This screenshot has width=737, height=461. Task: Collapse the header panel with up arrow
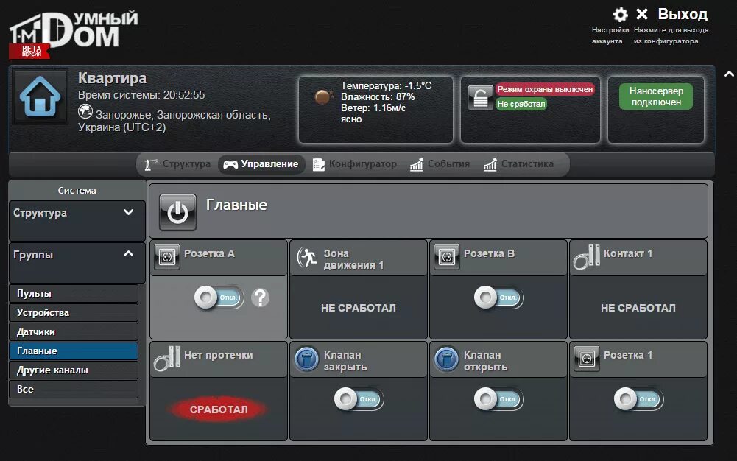729,74
